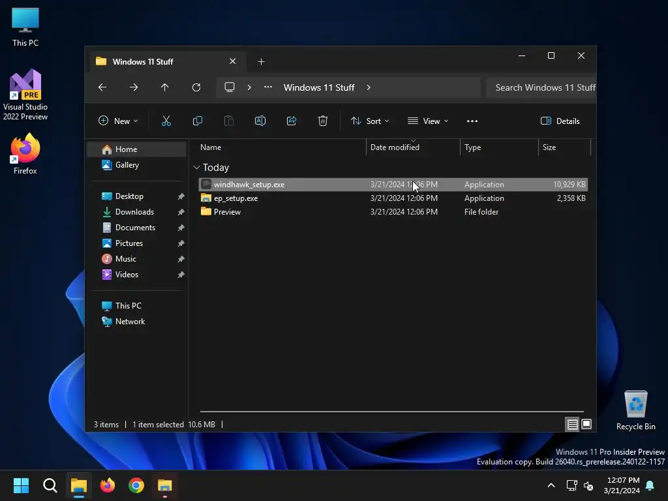
Task: Select Home in navigation pane
Action: tap(137, 149)
